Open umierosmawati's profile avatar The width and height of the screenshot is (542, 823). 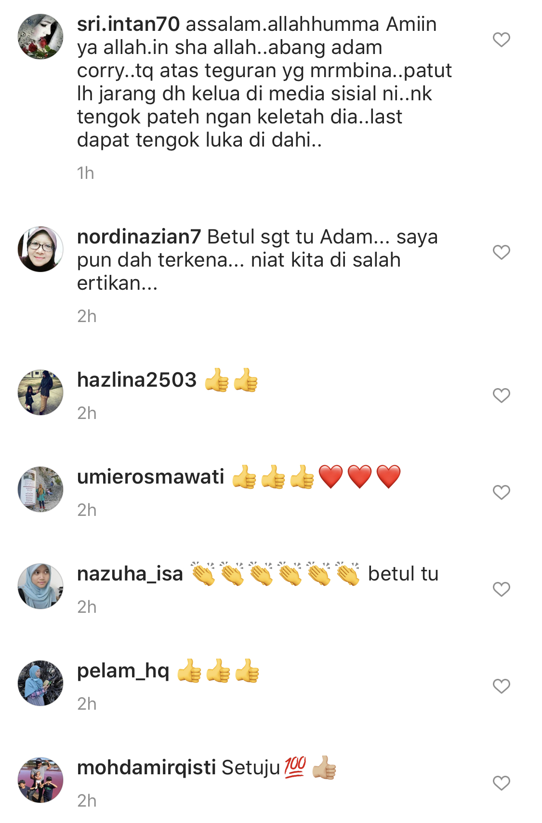point(40,489)
